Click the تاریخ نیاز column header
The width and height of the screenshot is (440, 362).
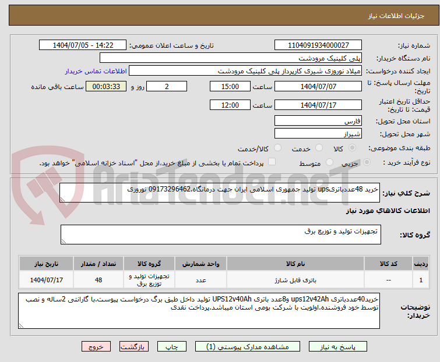[46, 264]
